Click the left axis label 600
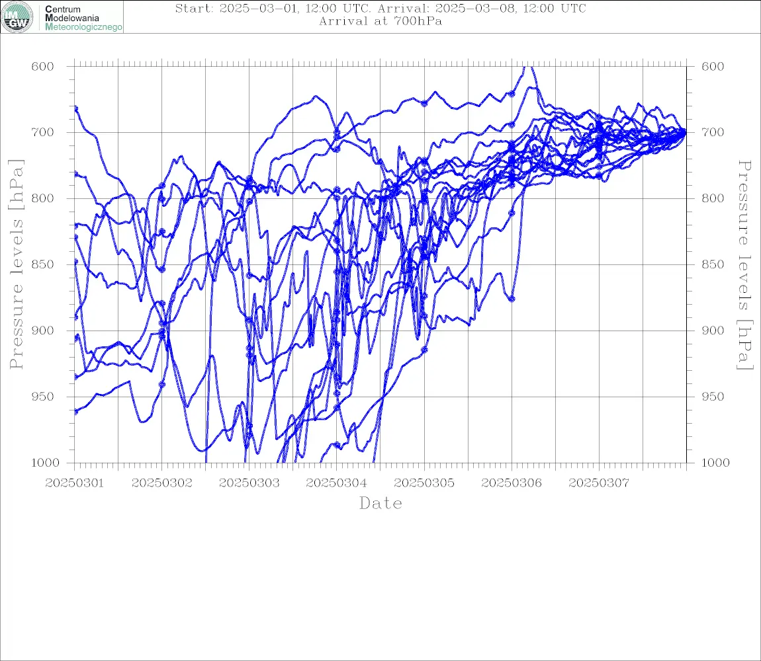The height and width of the screenshot is (661, 761). click(x=43, y=67)
